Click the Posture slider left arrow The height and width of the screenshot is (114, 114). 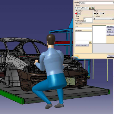click(94, 18)
